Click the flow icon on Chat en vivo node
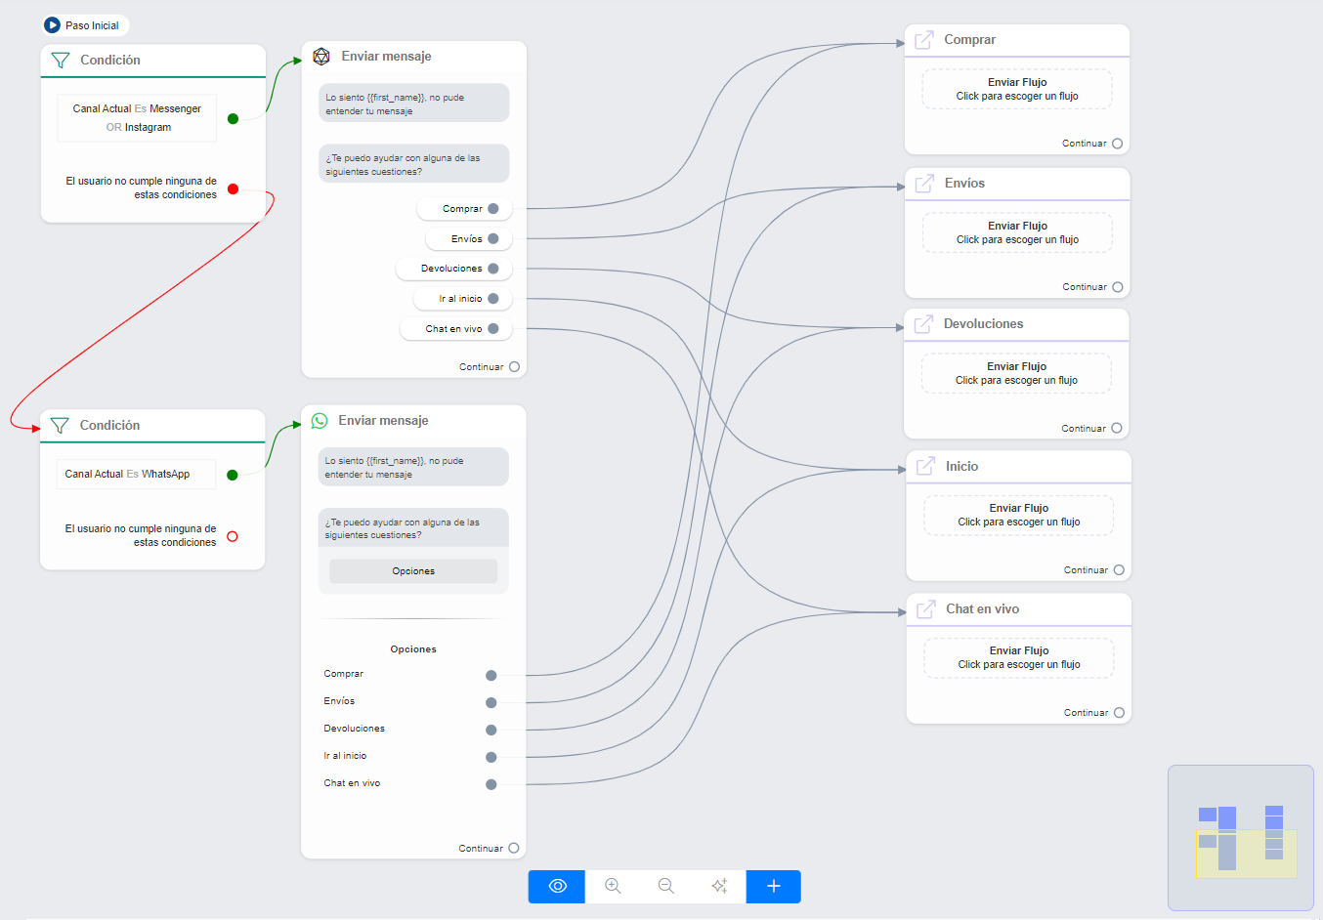The image size is (1323, 920). (x=925, y=609)
